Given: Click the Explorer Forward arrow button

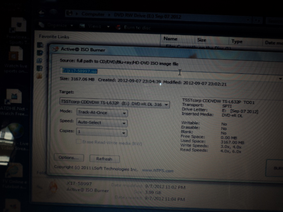Looking at the screenshot, I should [53, 12].
